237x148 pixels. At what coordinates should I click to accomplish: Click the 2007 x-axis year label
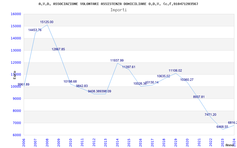[35, 142]
